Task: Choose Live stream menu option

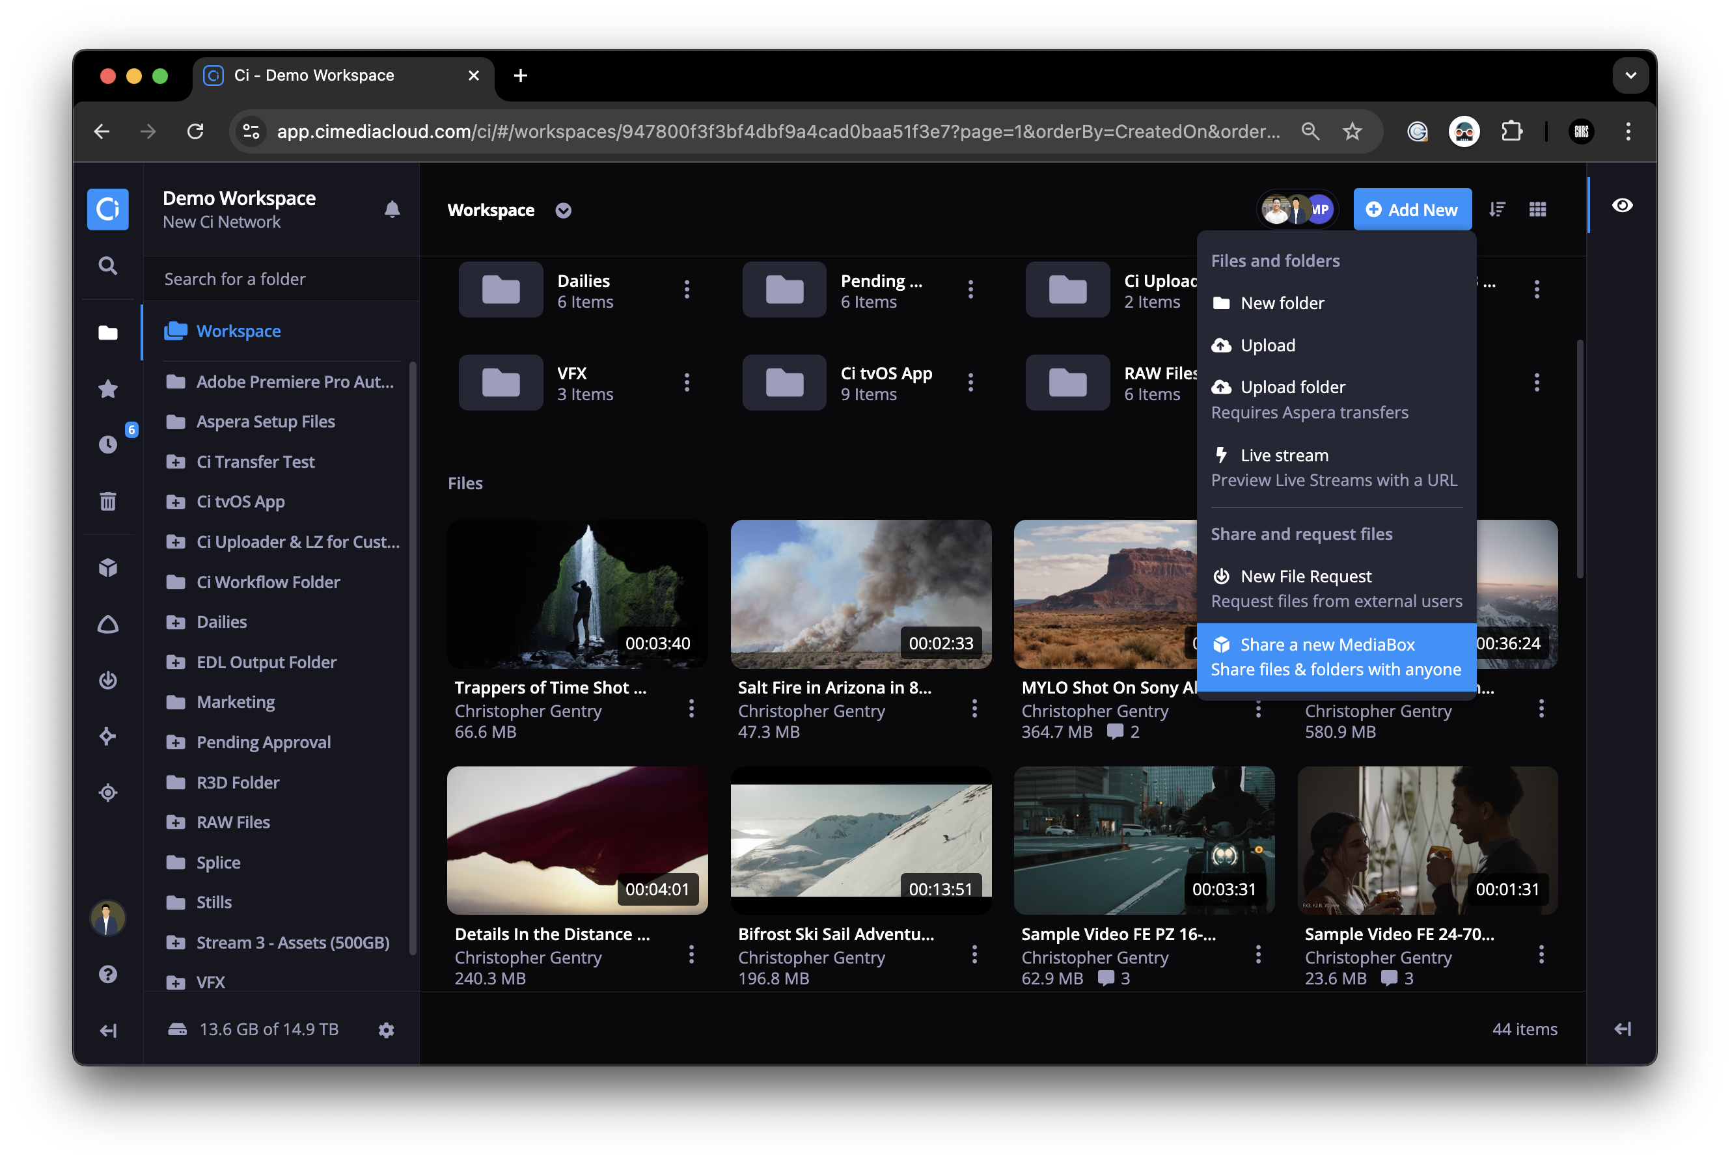Action: click(1336, 468)
